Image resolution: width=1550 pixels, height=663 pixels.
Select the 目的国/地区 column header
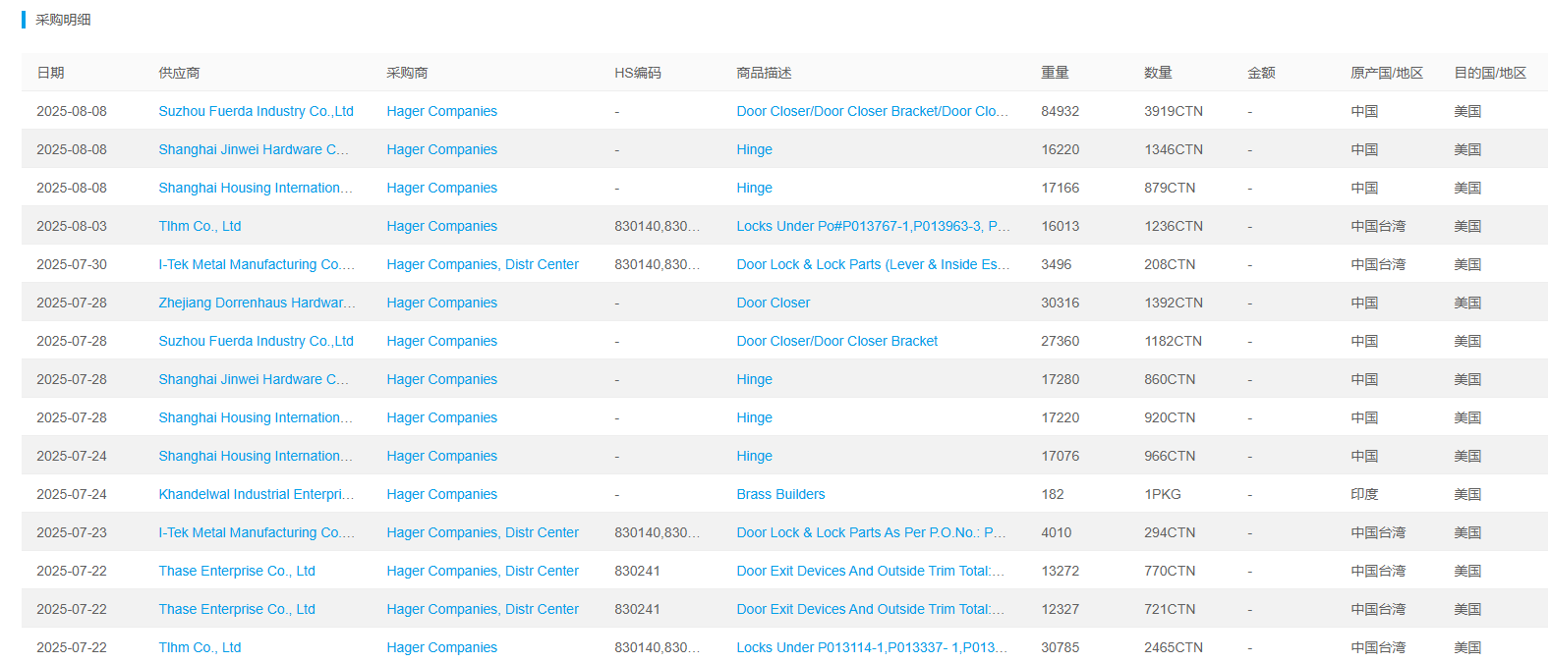pyautogui.click(x=1490, y=73)
